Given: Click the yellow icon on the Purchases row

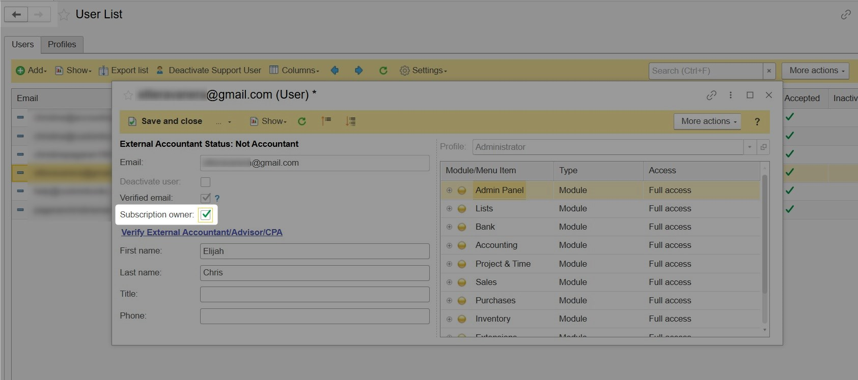Looking at the screenshot, I should (462, 301).
